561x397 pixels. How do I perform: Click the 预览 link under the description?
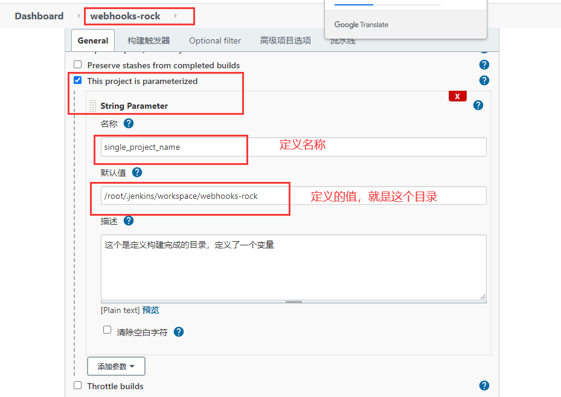[150, 310]
